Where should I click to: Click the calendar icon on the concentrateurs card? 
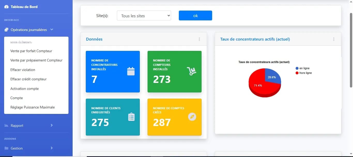click(x=131, y=71)
